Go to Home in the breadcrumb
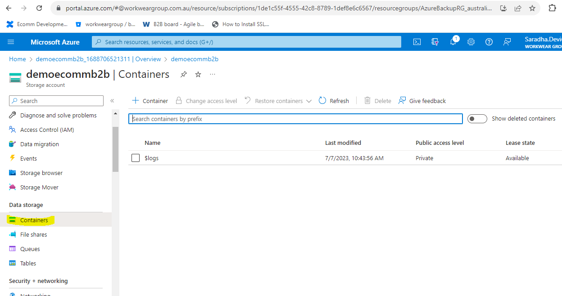The width and height of the screenshot is (562, 296). coord(18,59)
